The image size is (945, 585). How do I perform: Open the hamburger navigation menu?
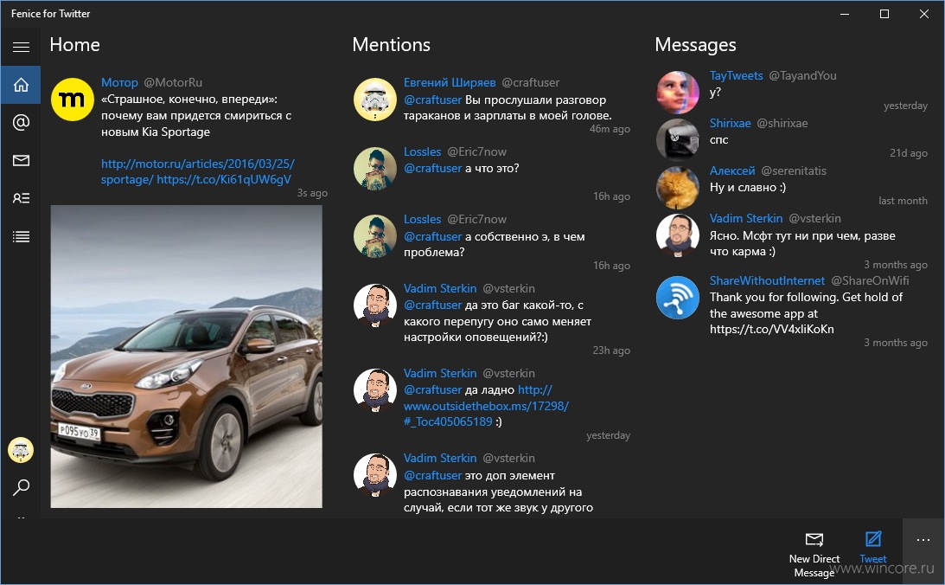pos(21,47)
